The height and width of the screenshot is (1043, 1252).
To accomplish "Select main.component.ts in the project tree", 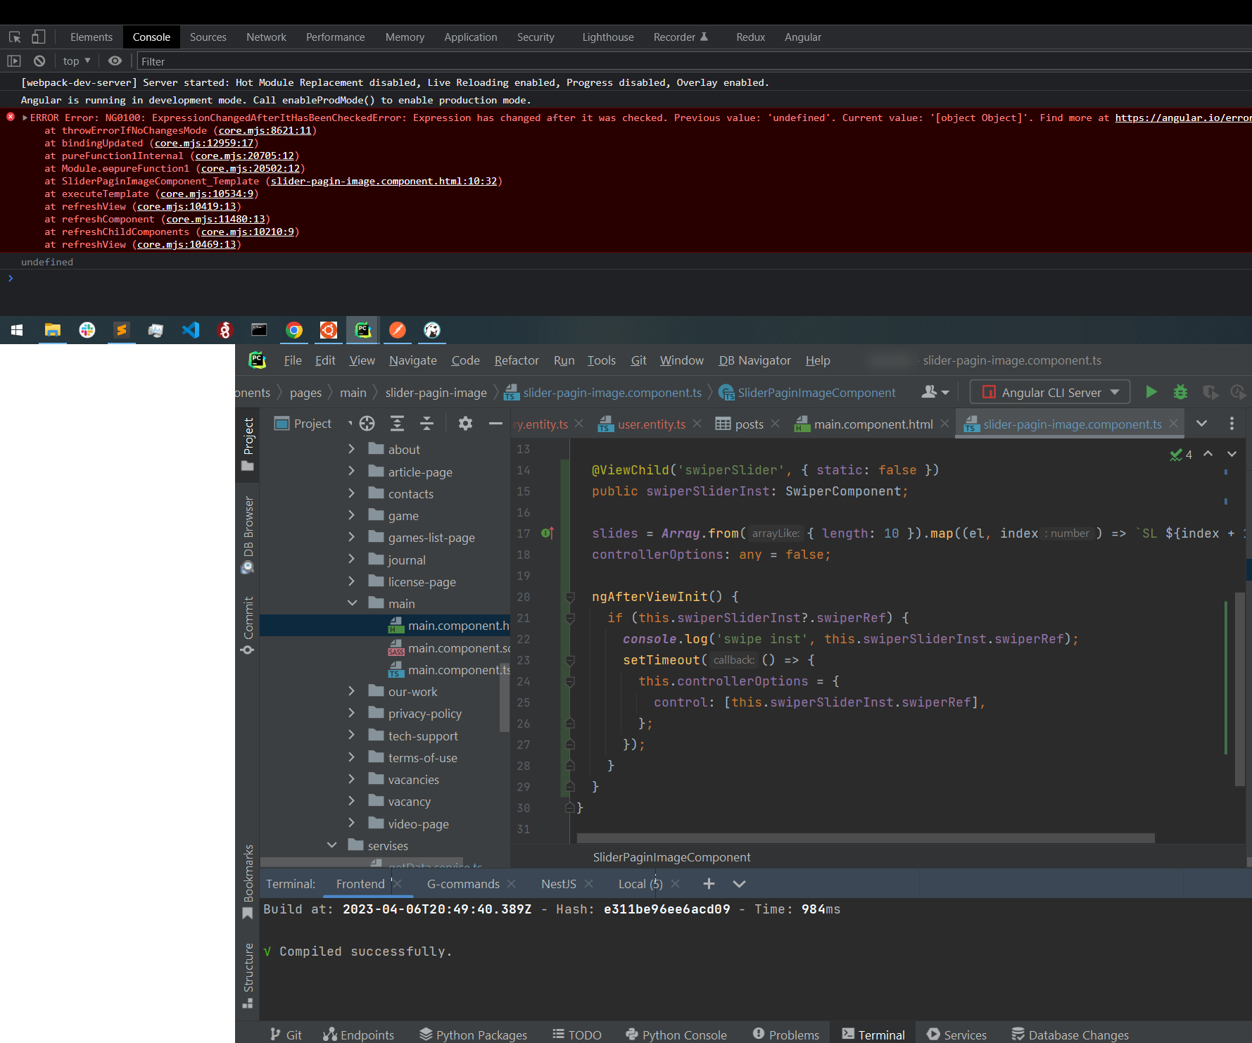I will pyautogui.click(x=450, y=670).
